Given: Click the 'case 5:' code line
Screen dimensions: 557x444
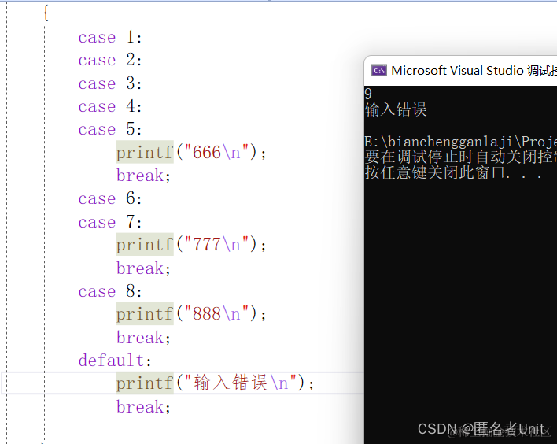Looking at the screenshot, I should tap(110, 129).
